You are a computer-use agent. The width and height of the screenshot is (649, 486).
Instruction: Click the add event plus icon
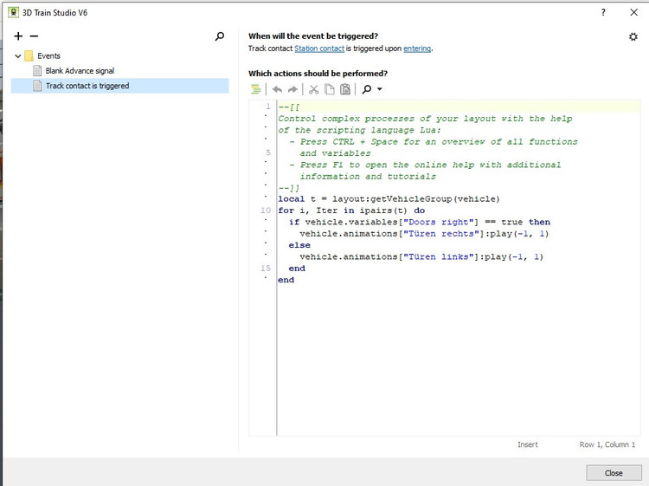click(18, 36)
